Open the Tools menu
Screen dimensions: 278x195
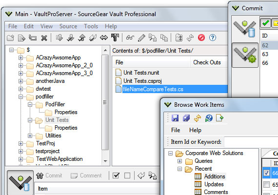click(x=91, y=26)
